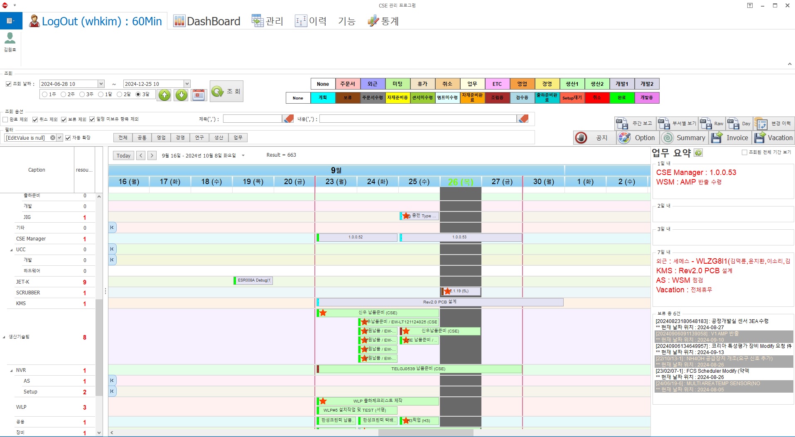Click the eraser icon beside the title field
Screen dimensions: 795x437
coord(288,119)
